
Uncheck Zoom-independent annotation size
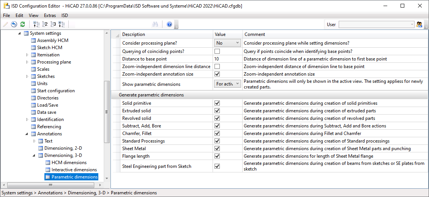pos(217,74)
